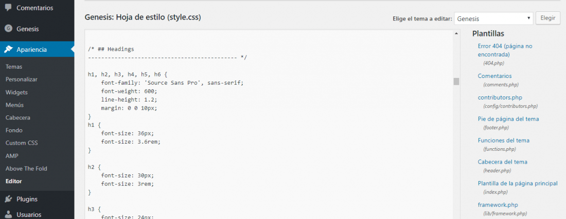Image resolution: width=566 pixels, height=219 pixels.
Task: Open Temas in the Apariencia submenu
Action: 14,67
